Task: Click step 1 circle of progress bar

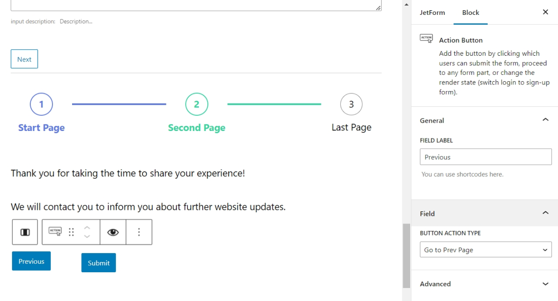Action: click(x=41, y=105)
